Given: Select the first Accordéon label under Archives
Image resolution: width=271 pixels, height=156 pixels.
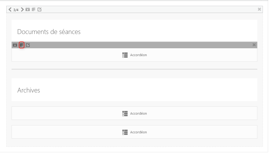Looking at the screenshot, I should pyautogui.click(x=138, y=113).
